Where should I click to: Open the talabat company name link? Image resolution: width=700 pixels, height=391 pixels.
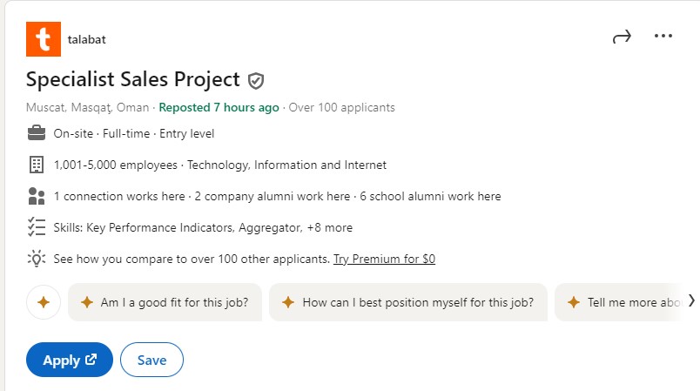[x=86, y=39]
